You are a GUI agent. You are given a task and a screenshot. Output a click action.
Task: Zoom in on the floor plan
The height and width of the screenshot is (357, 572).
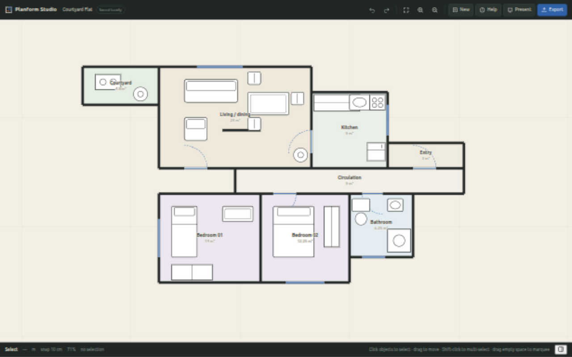point(420,10)
